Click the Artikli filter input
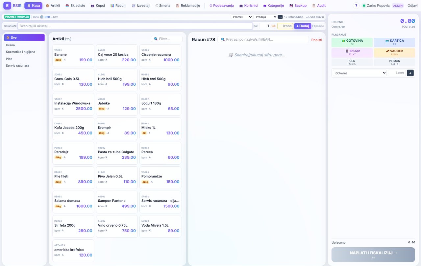This screenshot has height=266, width=421. (167, 39)
